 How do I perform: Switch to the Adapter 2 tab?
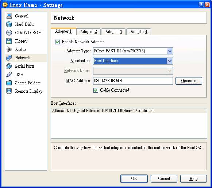(x=88, y=32)
